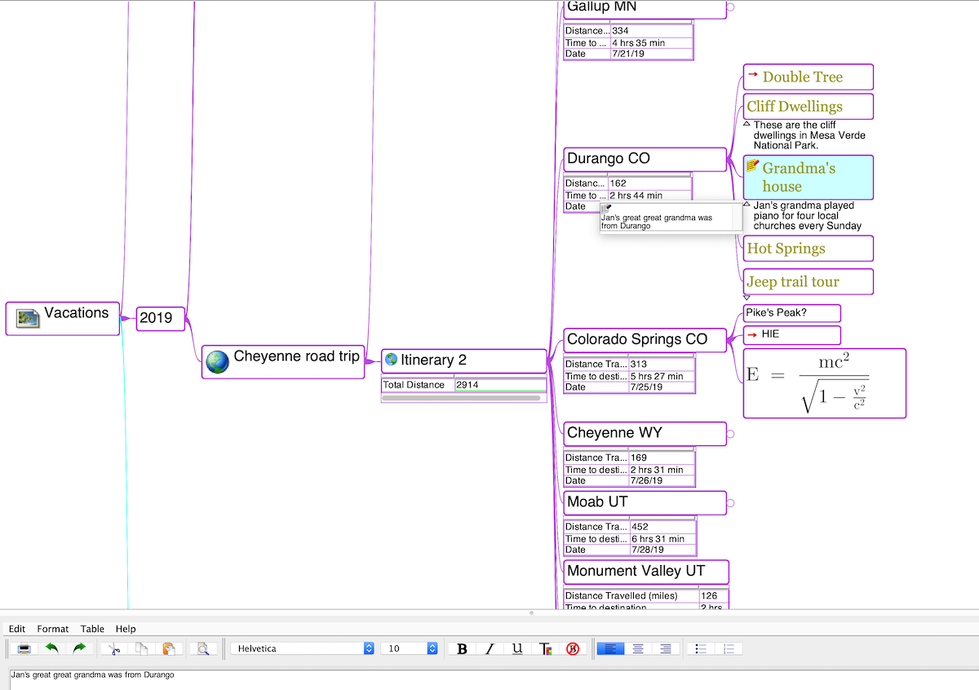
Task: Open the Table menu
Action: pyautogui.click(x=92, y=629)
